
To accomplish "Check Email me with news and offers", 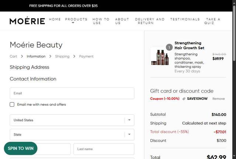I will click(x=12, y=104).
